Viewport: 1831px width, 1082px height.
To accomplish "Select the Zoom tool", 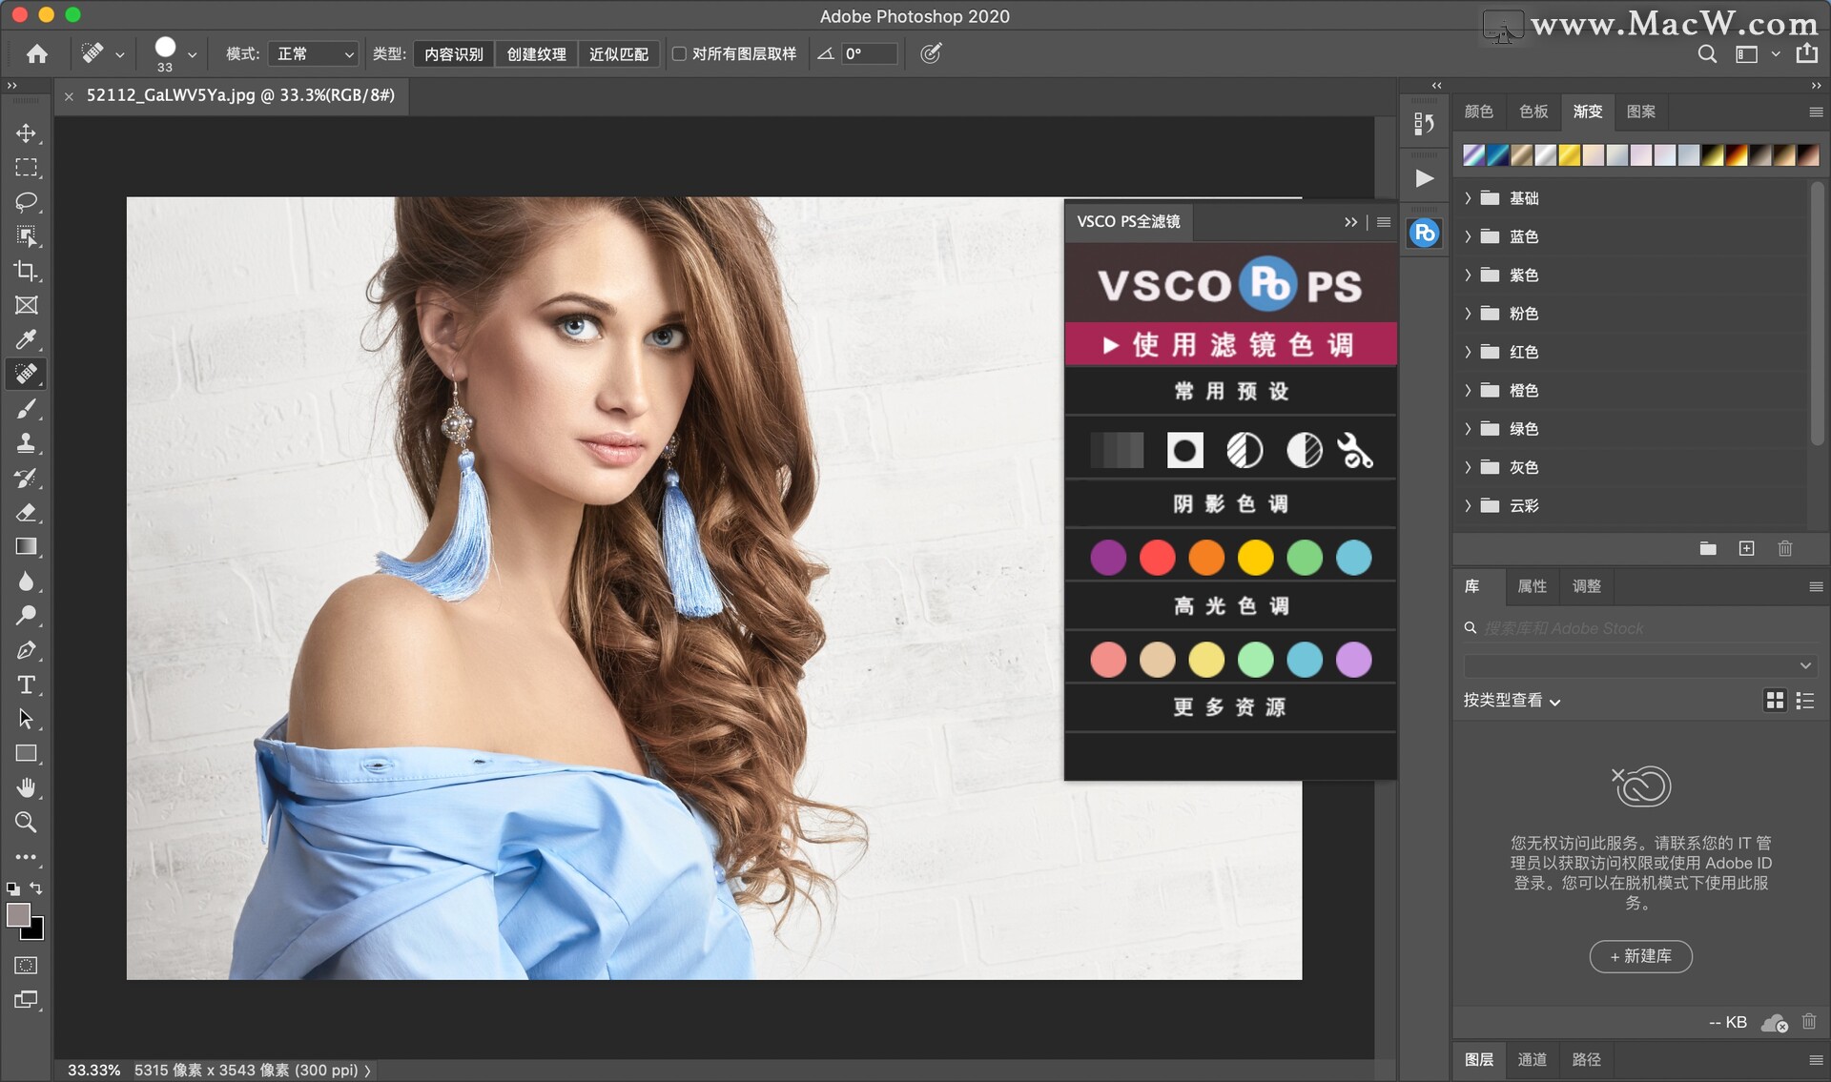I will pos(26,822).
